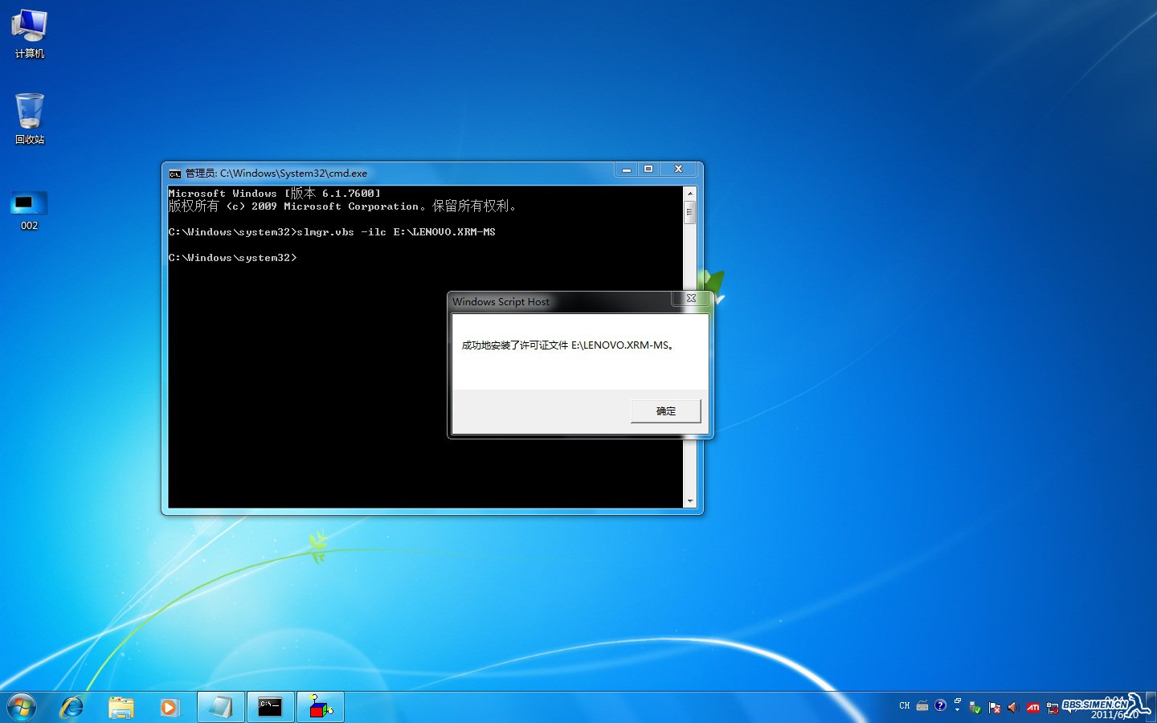Viewport: 1157px width, 723px height.
Task: Click the cmd scrollbar up arrow
Action: (x=689, y=194)
